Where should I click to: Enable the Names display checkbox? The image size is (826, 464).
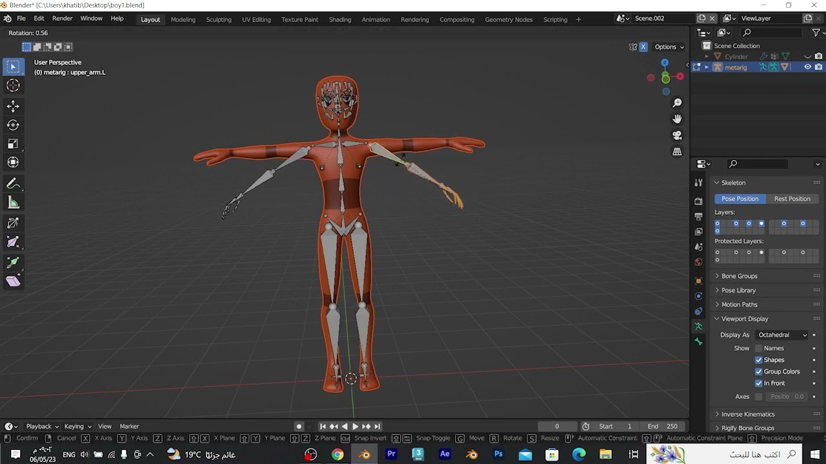click(759, 349)
